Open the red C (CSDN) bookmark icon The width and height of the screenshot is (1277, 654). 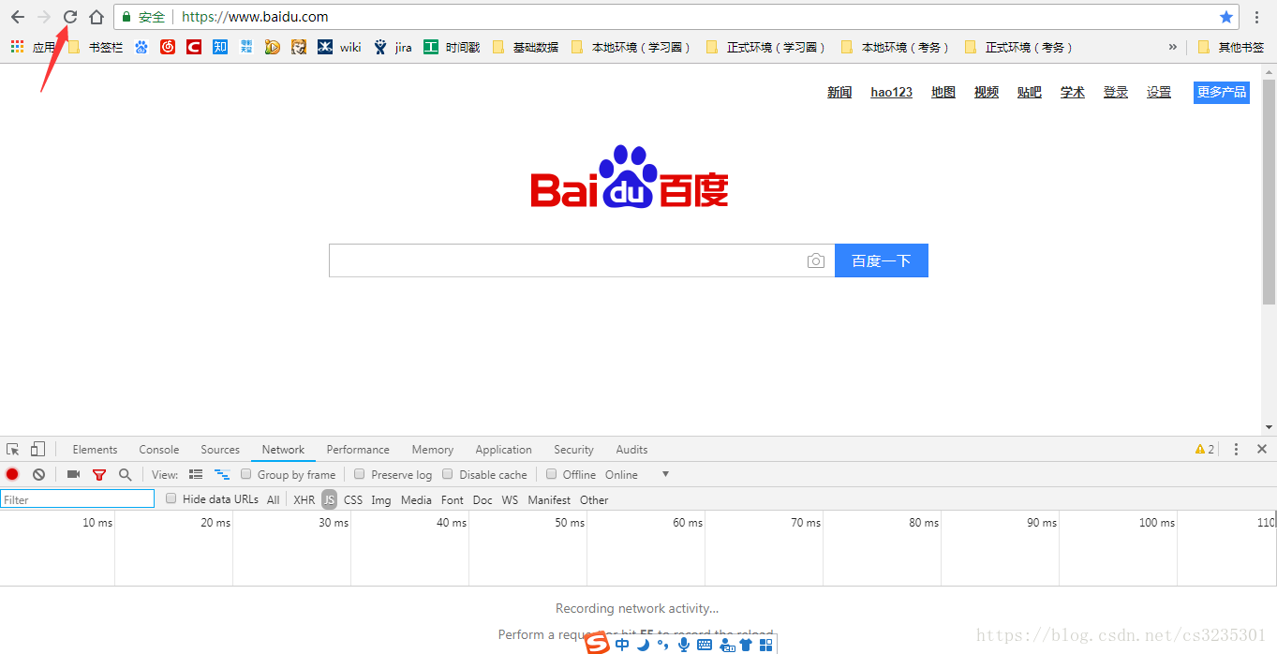(194, 47)
